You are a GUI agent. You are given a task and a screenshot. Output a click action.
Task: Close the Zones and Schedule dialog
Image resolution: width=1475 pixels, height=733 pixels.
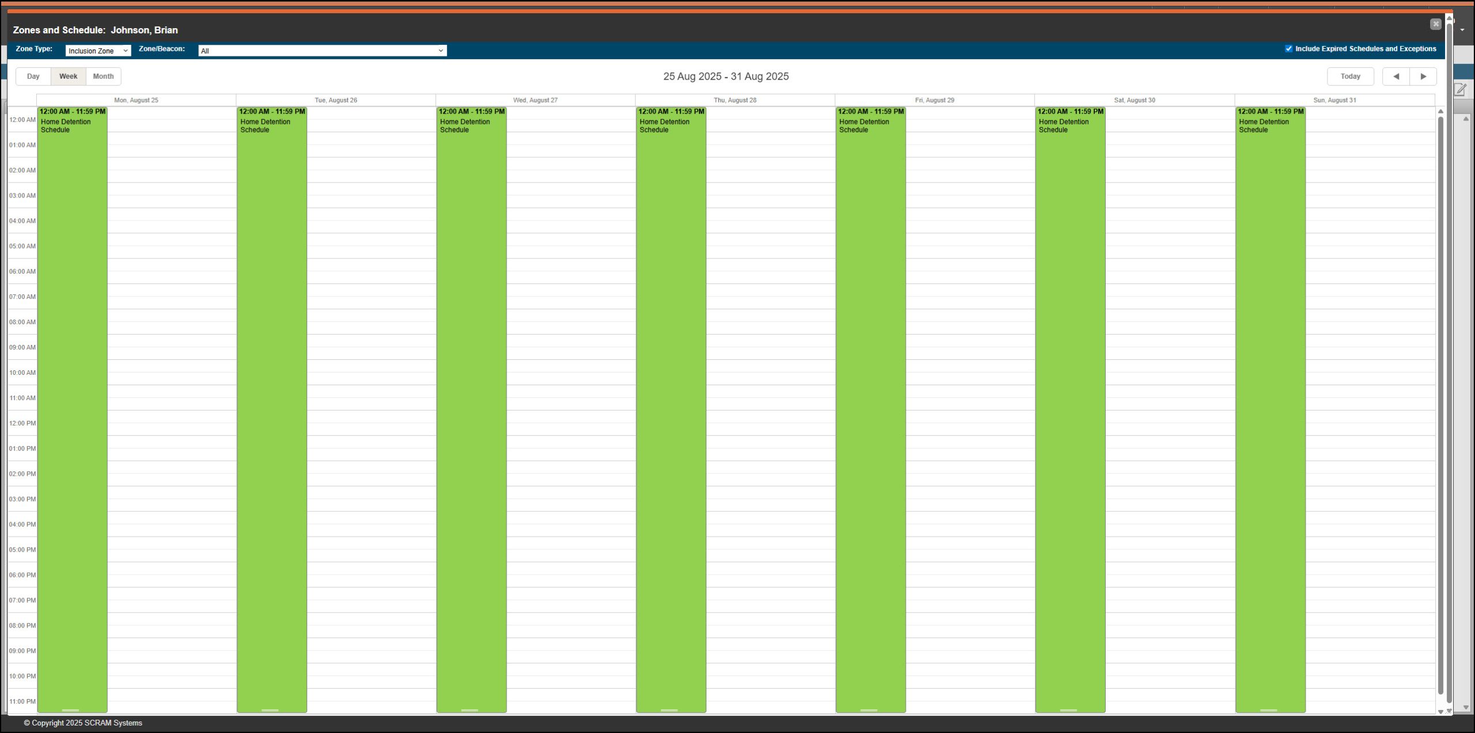[x=1435, y=24]
